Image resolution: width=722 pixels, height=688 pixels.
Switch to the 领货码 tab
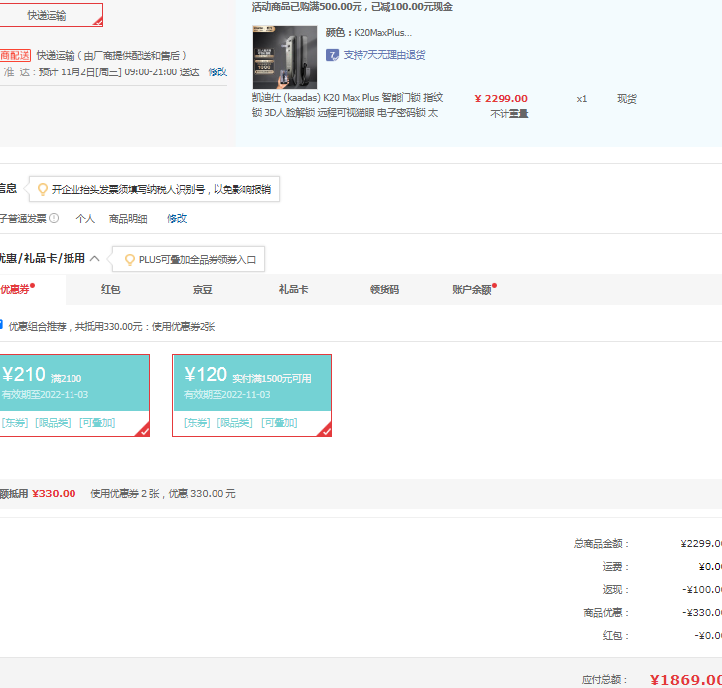click(385, 290)
